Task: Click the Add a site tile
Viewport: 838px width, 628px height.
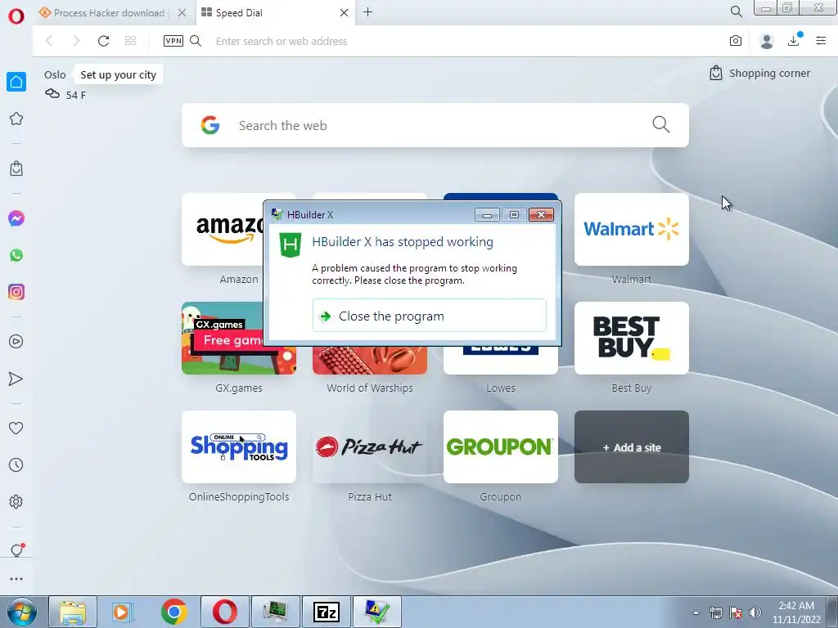Action: (631, 447)
